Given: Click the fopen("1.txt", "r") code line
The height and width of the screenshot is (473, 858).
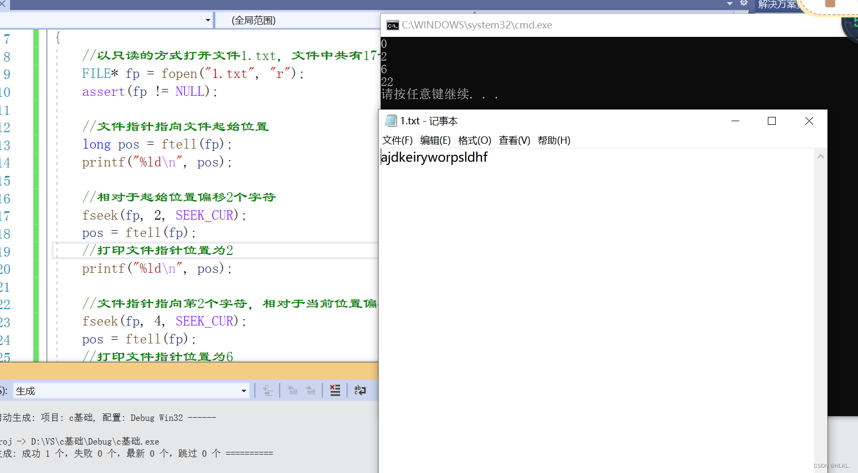Looking at the screenshot, I should 193,73.
